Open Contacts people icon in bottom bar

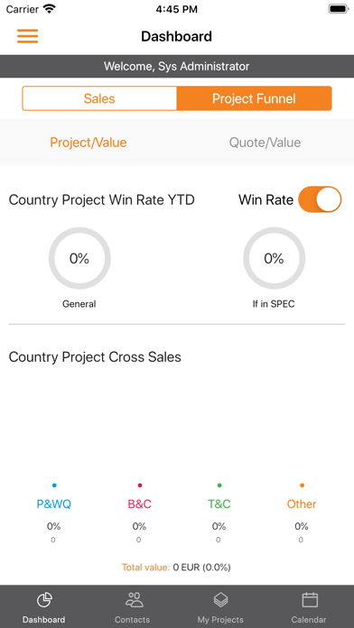pyautogui.click(x=134, y=599)
